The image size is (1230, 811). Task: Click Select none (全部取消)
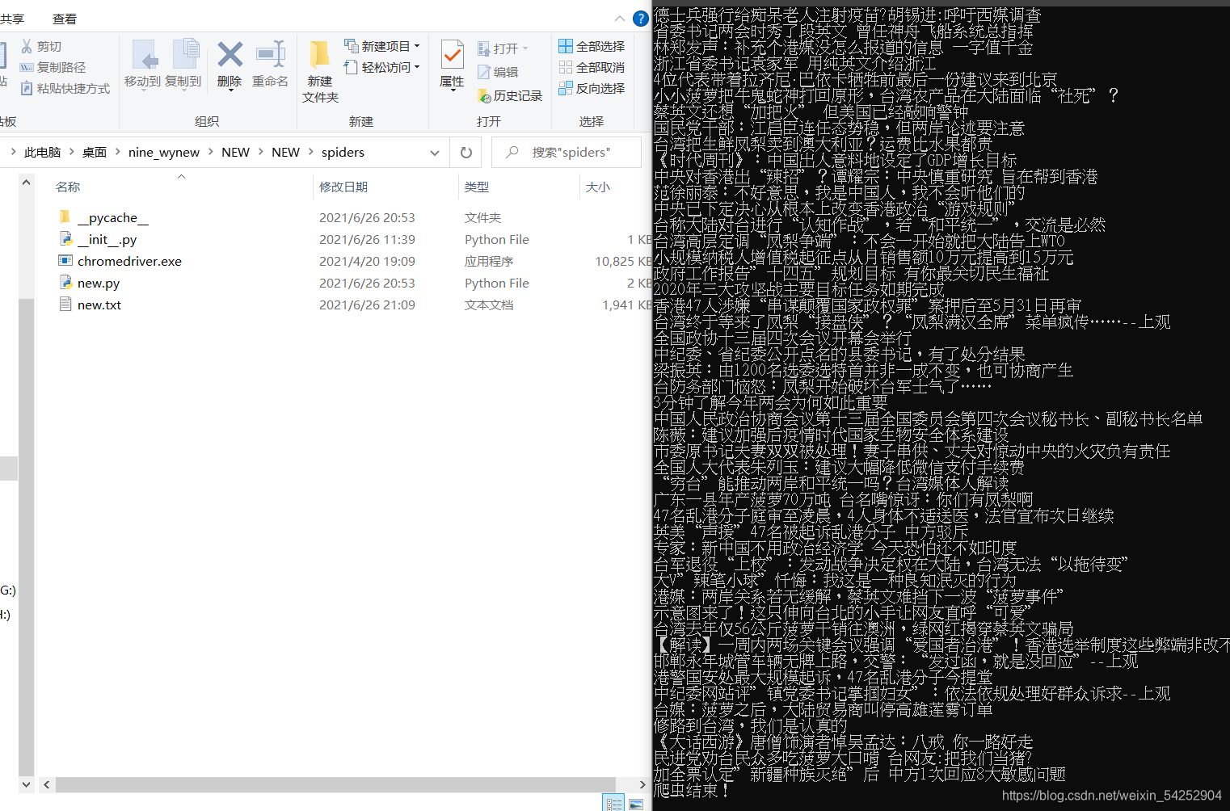[592, 67]
